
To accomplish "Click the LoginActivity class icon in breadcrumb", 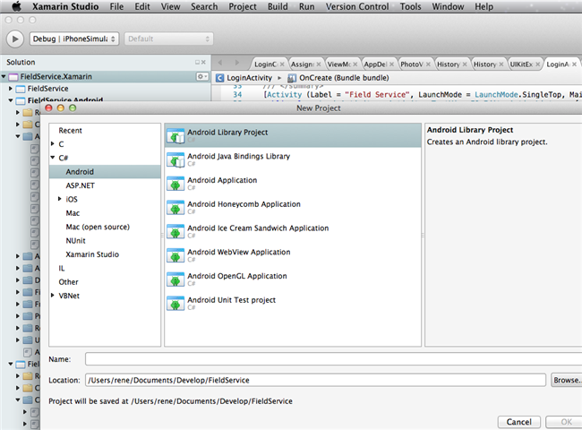I will (x=219, y=78).
